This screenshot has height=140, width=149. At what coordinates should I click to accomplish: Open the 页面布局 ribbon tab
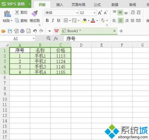pos(78,5)
